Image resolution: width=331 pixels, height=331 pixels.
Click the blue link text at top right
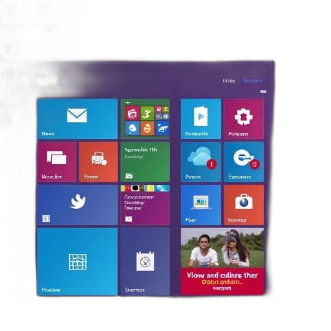click(x=253, y=81)
